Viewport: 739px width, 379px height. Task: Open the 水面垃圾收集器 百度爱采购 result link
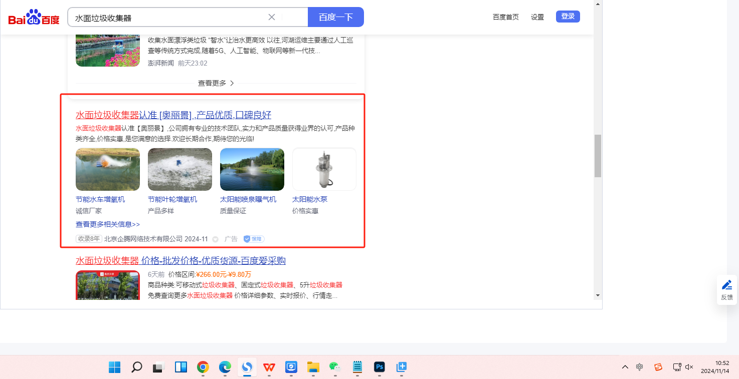pos(180,261)
